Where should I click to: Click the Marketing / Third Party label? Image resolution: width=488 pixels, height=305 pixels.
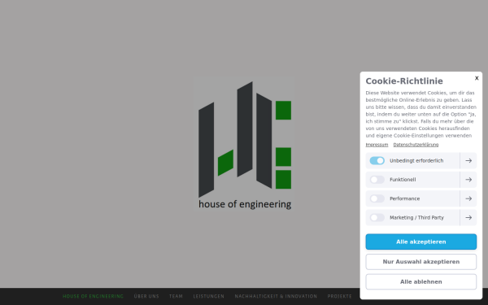416,217
